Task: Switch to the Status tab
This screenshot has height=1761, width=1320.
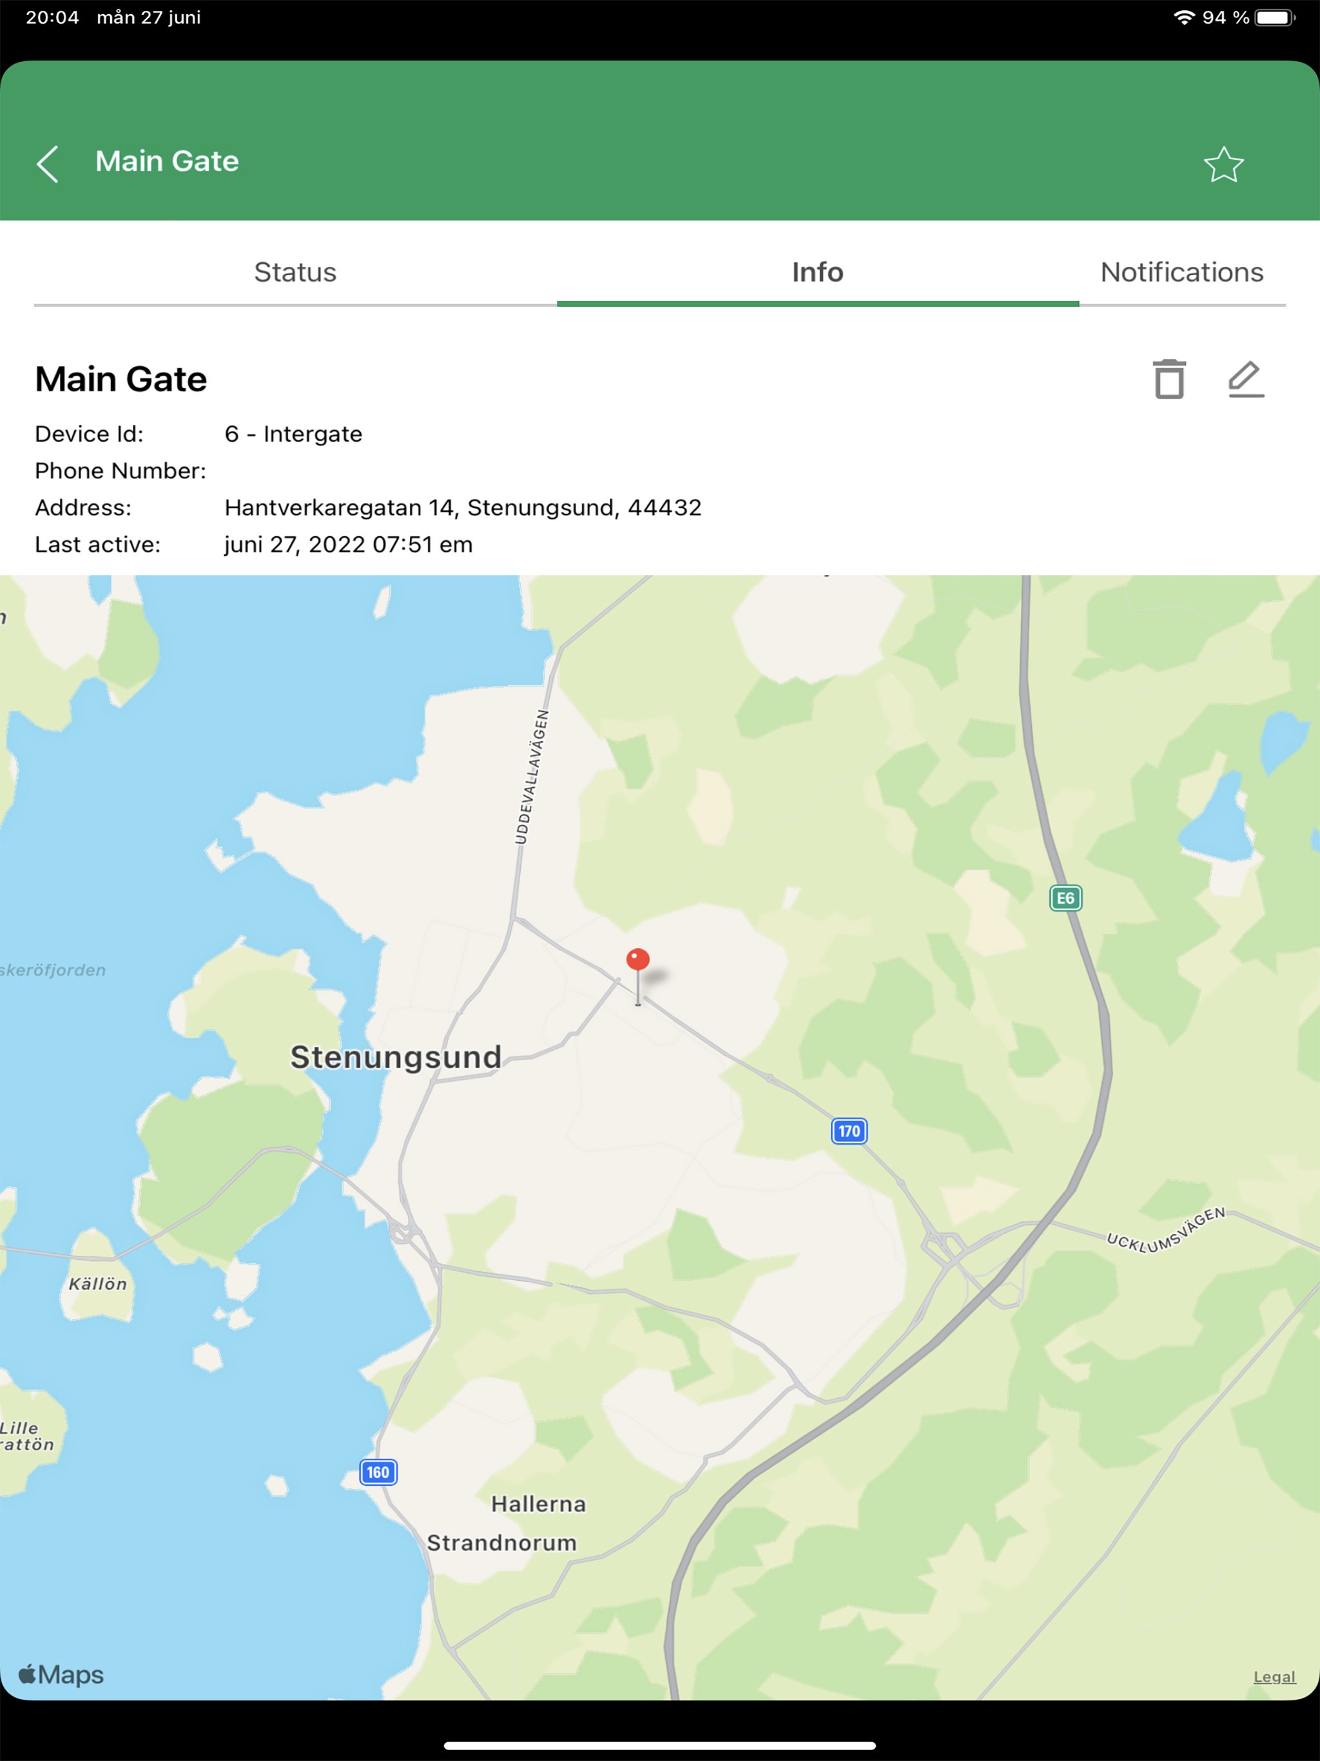Action: click(295, 272)
